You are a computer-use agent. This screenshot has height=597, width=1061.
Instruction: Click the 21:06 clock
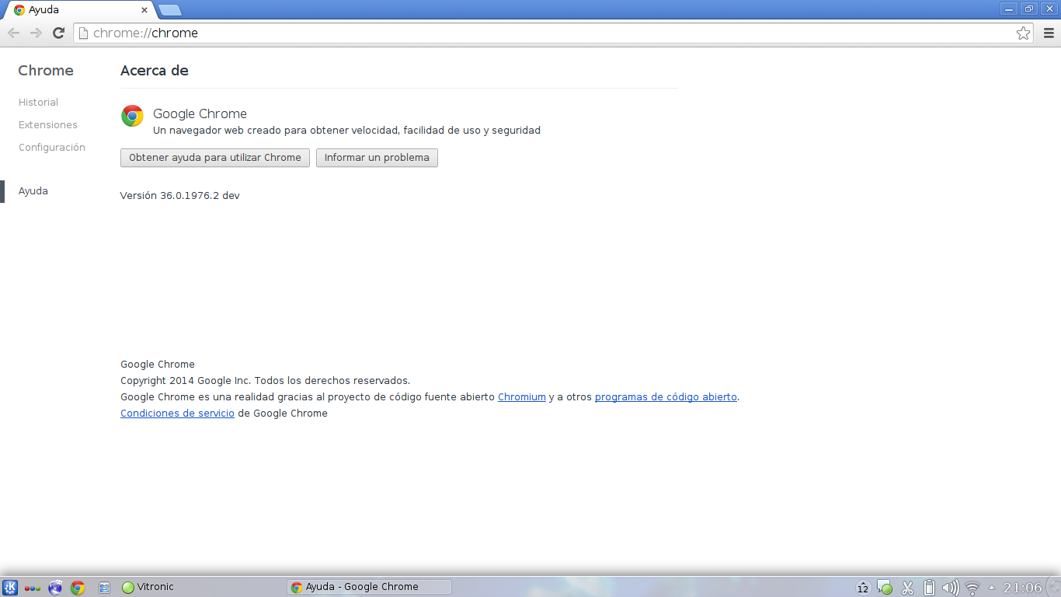pos(1022,588)
